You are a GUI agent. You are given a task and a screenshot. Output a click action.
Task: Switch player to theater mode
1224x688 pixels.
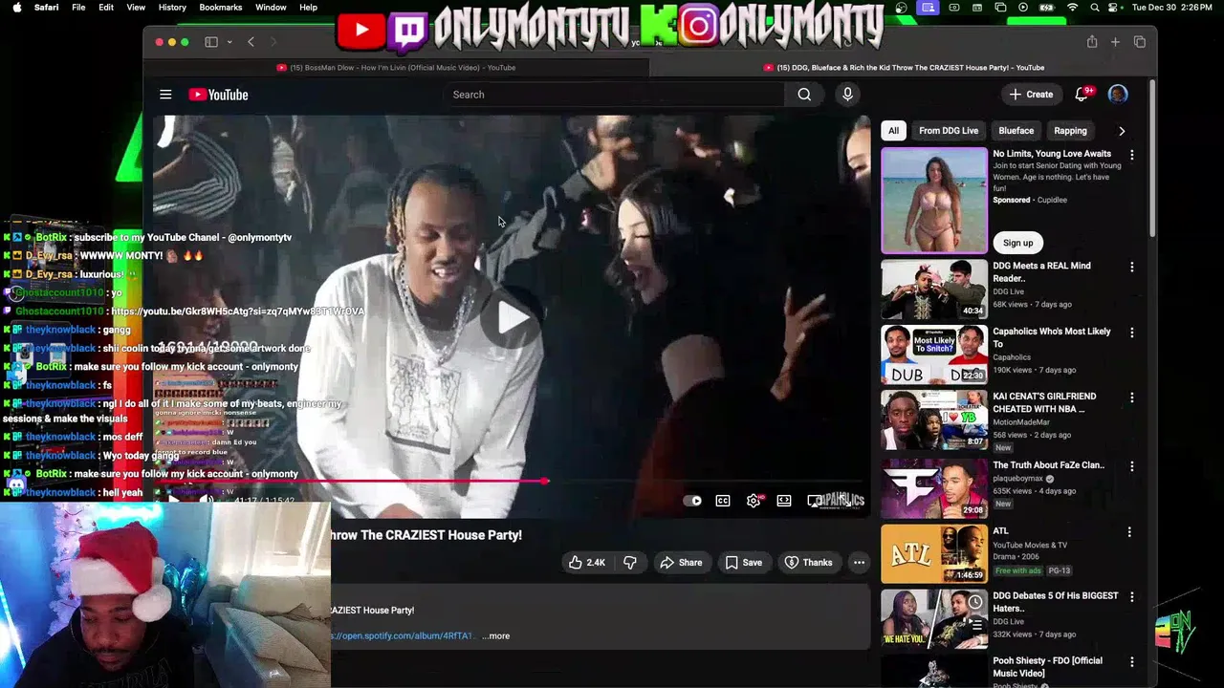[x=784, y=501]
